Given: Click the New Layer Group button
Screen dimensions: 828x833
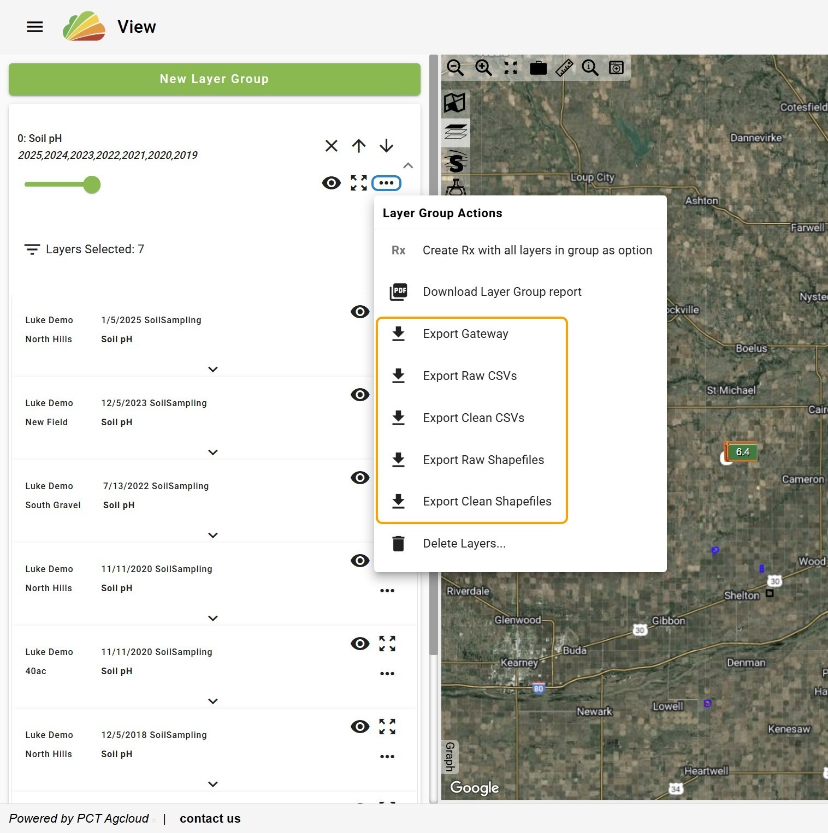Looking at the screenshot, I should point(215,79).
